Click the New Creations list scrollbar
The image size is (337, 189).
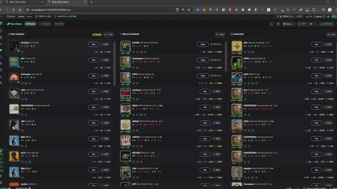pos(114,64)
